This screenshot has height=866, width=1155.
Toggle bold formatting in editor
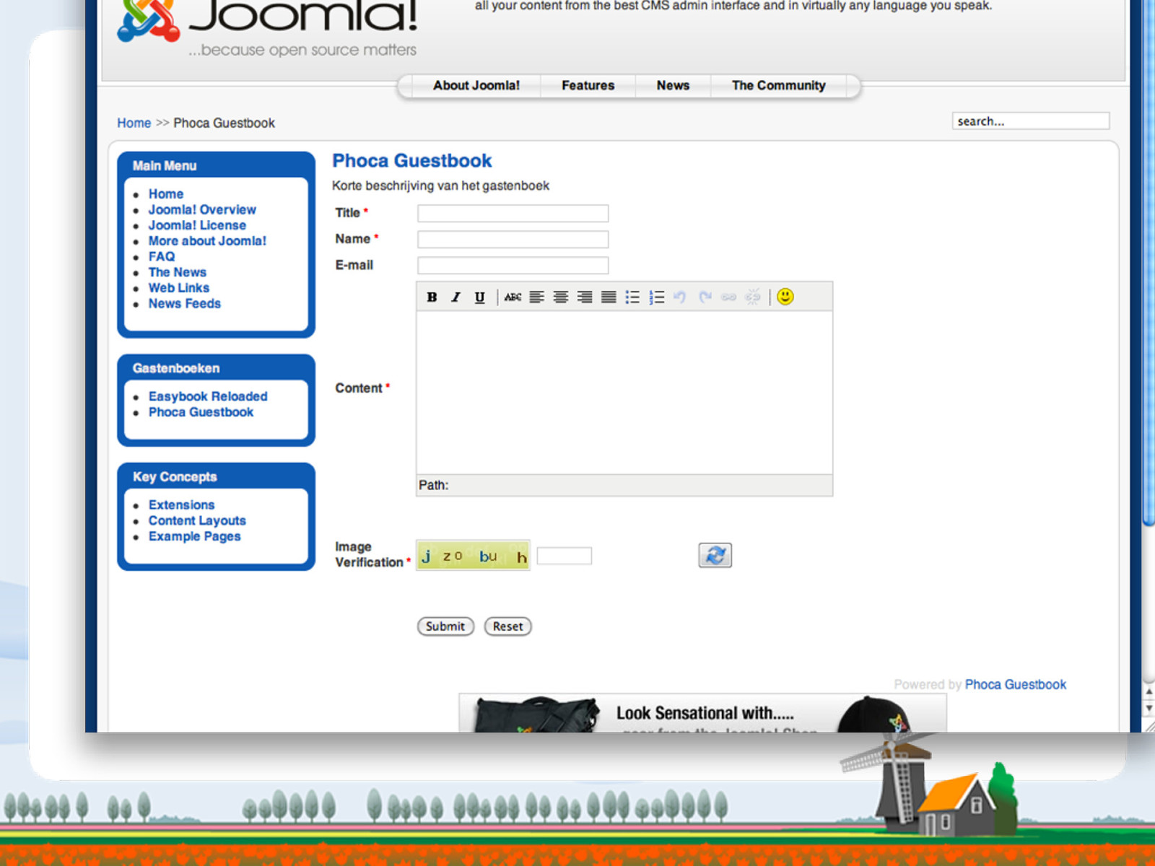[x=432, y=297]
